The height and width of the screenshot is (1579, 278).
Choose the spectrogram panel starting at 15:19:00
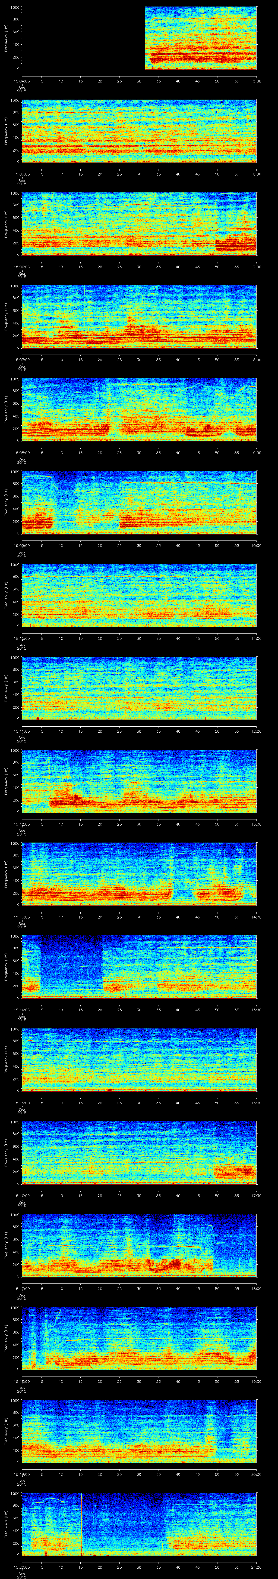(x=139, y=1431)
